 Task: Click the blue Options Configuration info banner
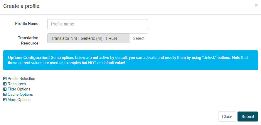click(x=130, y=60)
